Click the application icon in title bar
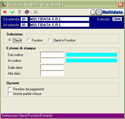 tap(4, 4)
